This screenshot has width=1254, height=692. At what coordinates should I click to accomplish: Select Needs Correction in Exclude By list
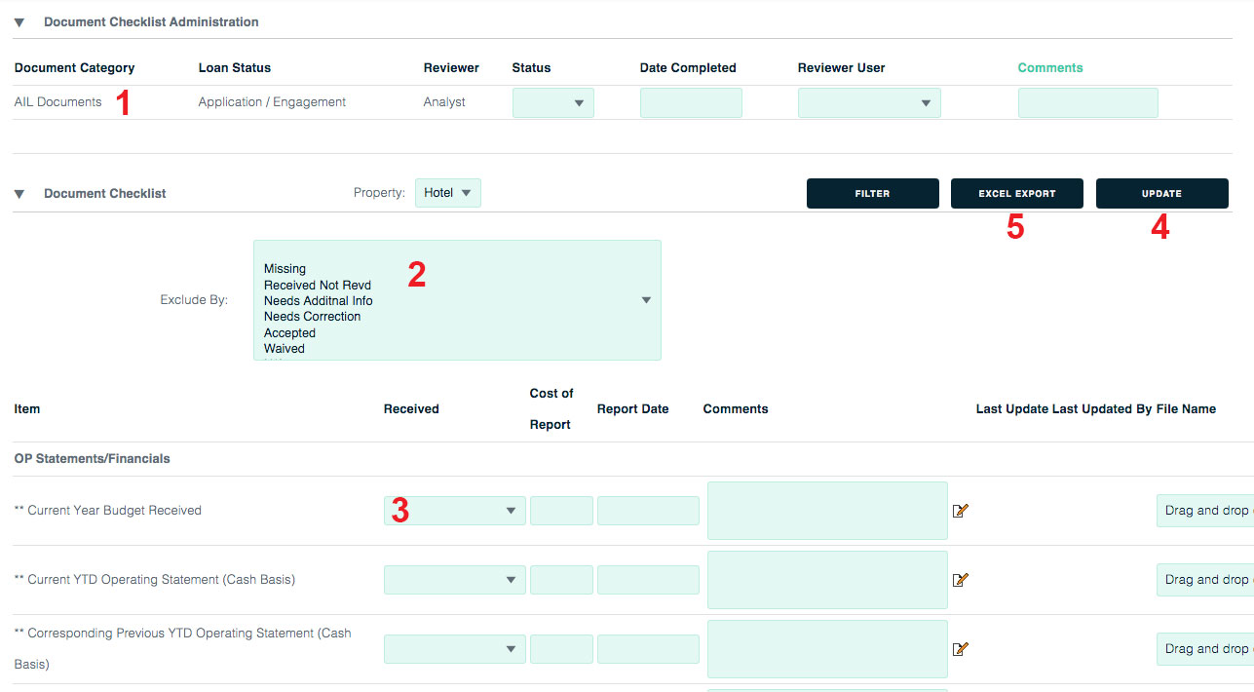[x=312, y=317]
